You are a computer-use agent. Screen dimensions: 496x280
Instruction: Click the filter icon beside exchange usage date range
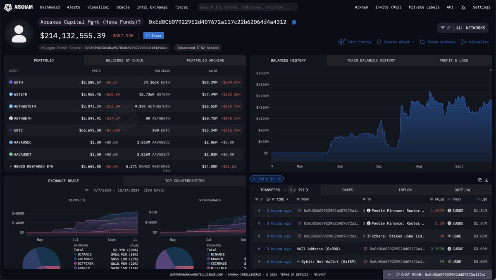[x=86, y=190]
